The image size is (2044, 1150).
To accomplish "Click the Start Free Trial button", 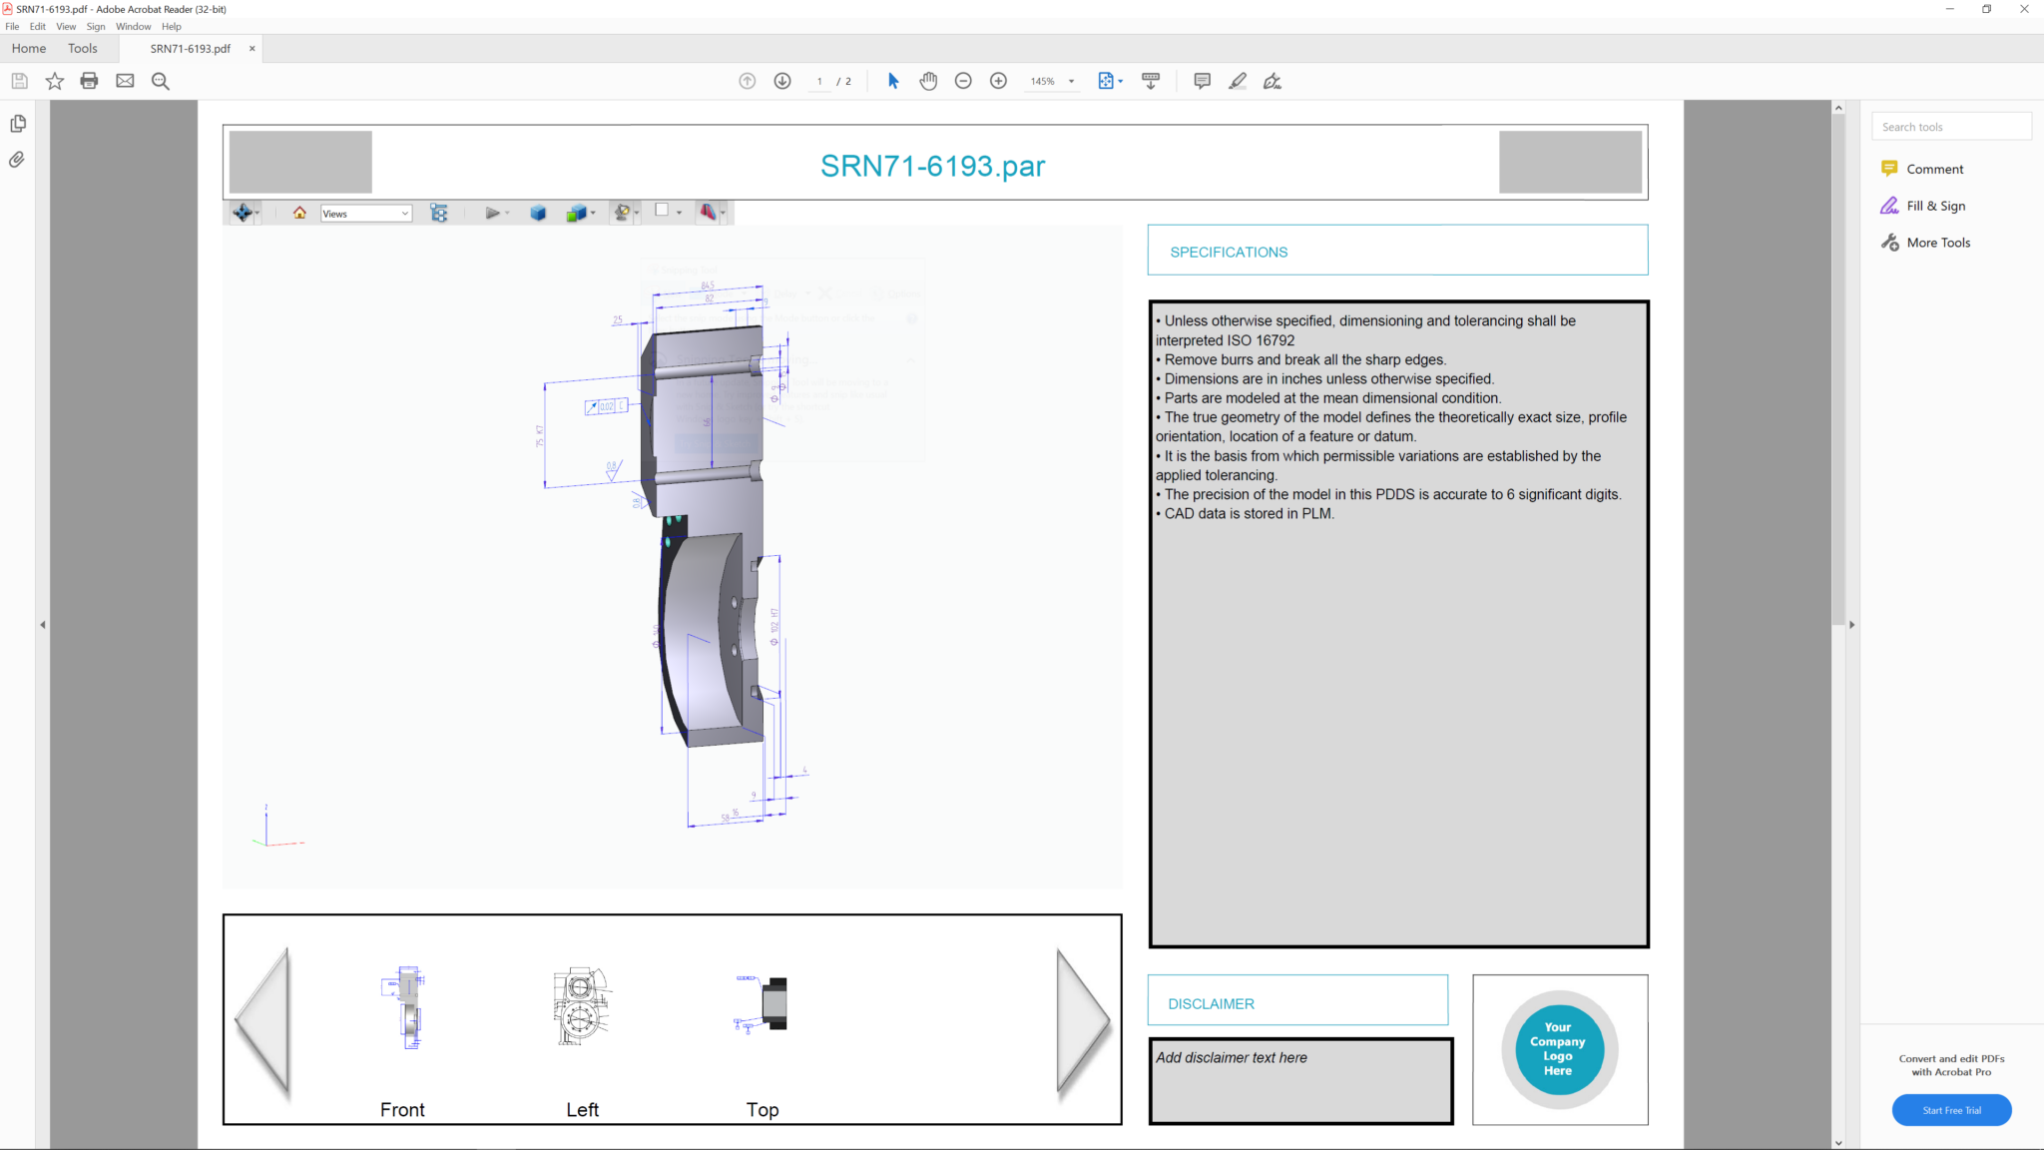I will point(1951,1109).
